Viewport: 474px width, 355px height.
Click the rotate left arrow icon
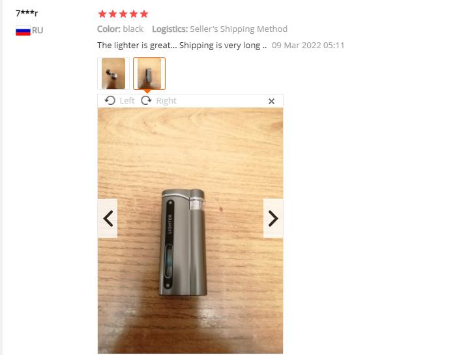coord(110,100)
